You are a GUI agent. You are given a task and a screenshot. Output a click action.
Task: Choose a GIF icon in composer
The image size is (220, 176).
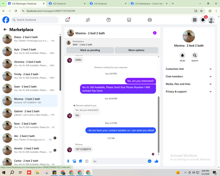click(87, 161)
